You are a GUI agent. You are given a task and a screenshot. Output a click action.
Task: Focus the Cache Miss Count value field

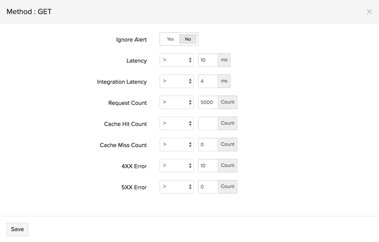pyautogui.click(x=208, y=145)
